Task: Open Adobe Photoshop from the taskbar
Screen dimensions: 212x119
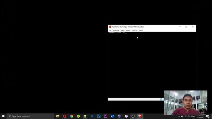Action: click(99, 116)
